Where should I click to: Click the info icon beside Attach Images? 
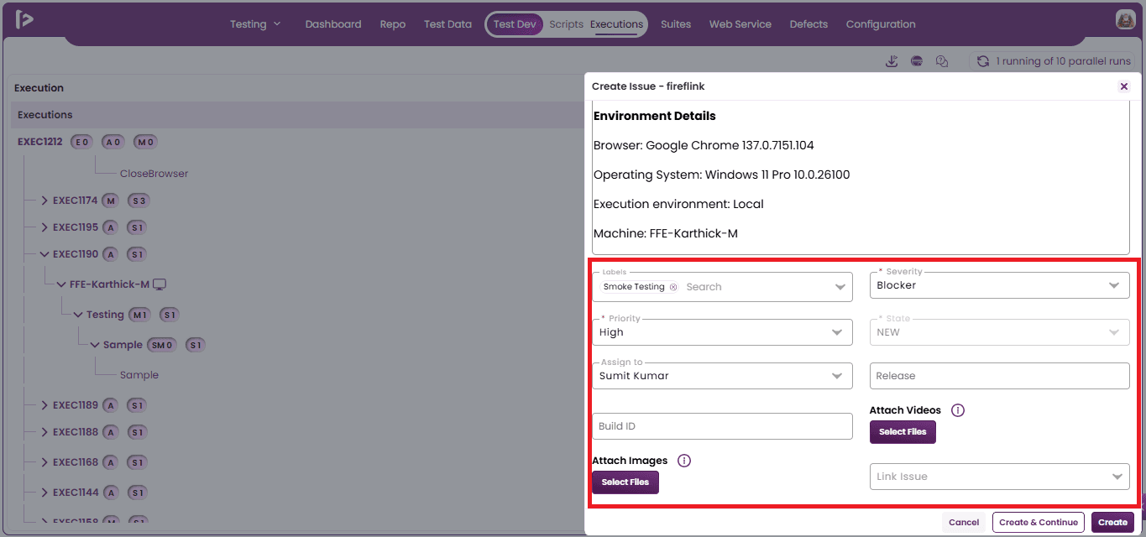pyautogui.click(x=684, y=461)
